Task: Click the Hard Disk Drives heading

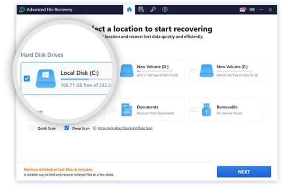Action: click(42, 55)
